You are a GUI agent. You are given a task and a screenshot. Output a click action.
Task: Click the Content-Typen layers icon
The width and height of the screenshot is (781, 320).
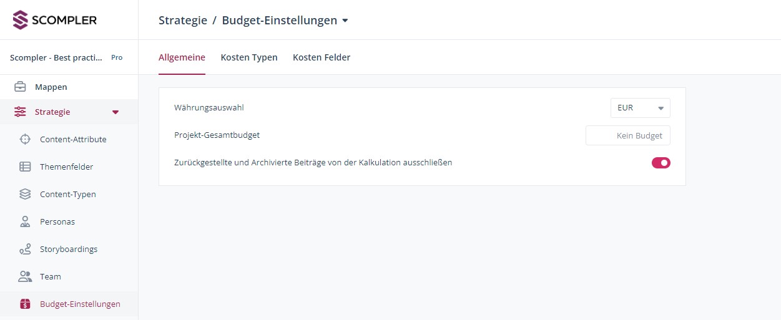pos(25,194)
